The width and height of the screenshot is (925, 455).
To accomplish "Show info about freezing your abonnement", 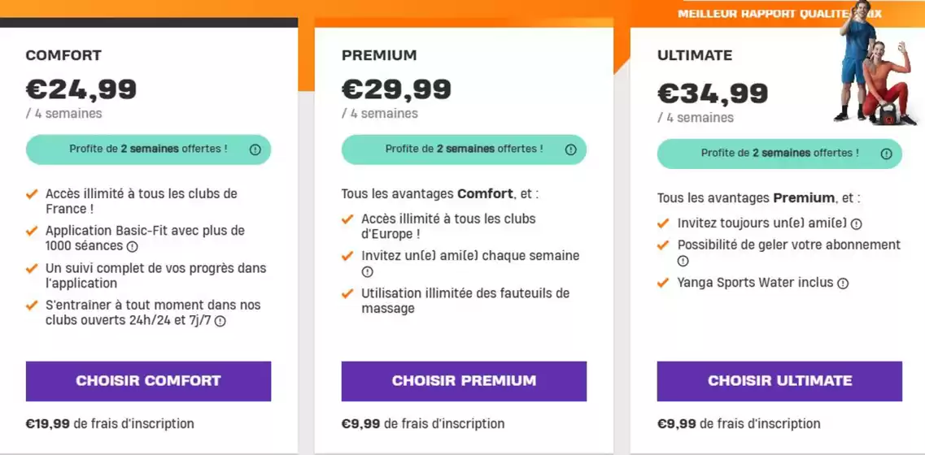I will pos(683,261).
